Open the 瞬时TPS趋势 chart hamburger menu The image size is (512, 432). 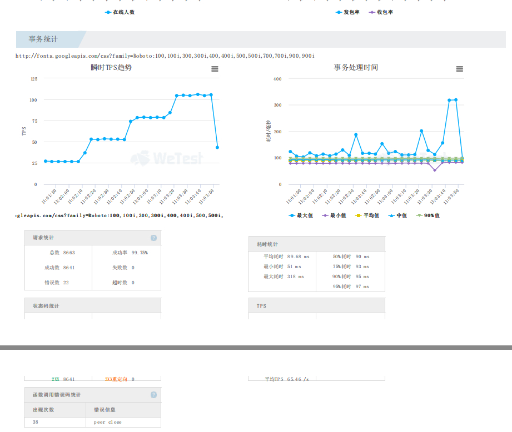[215, 69]
